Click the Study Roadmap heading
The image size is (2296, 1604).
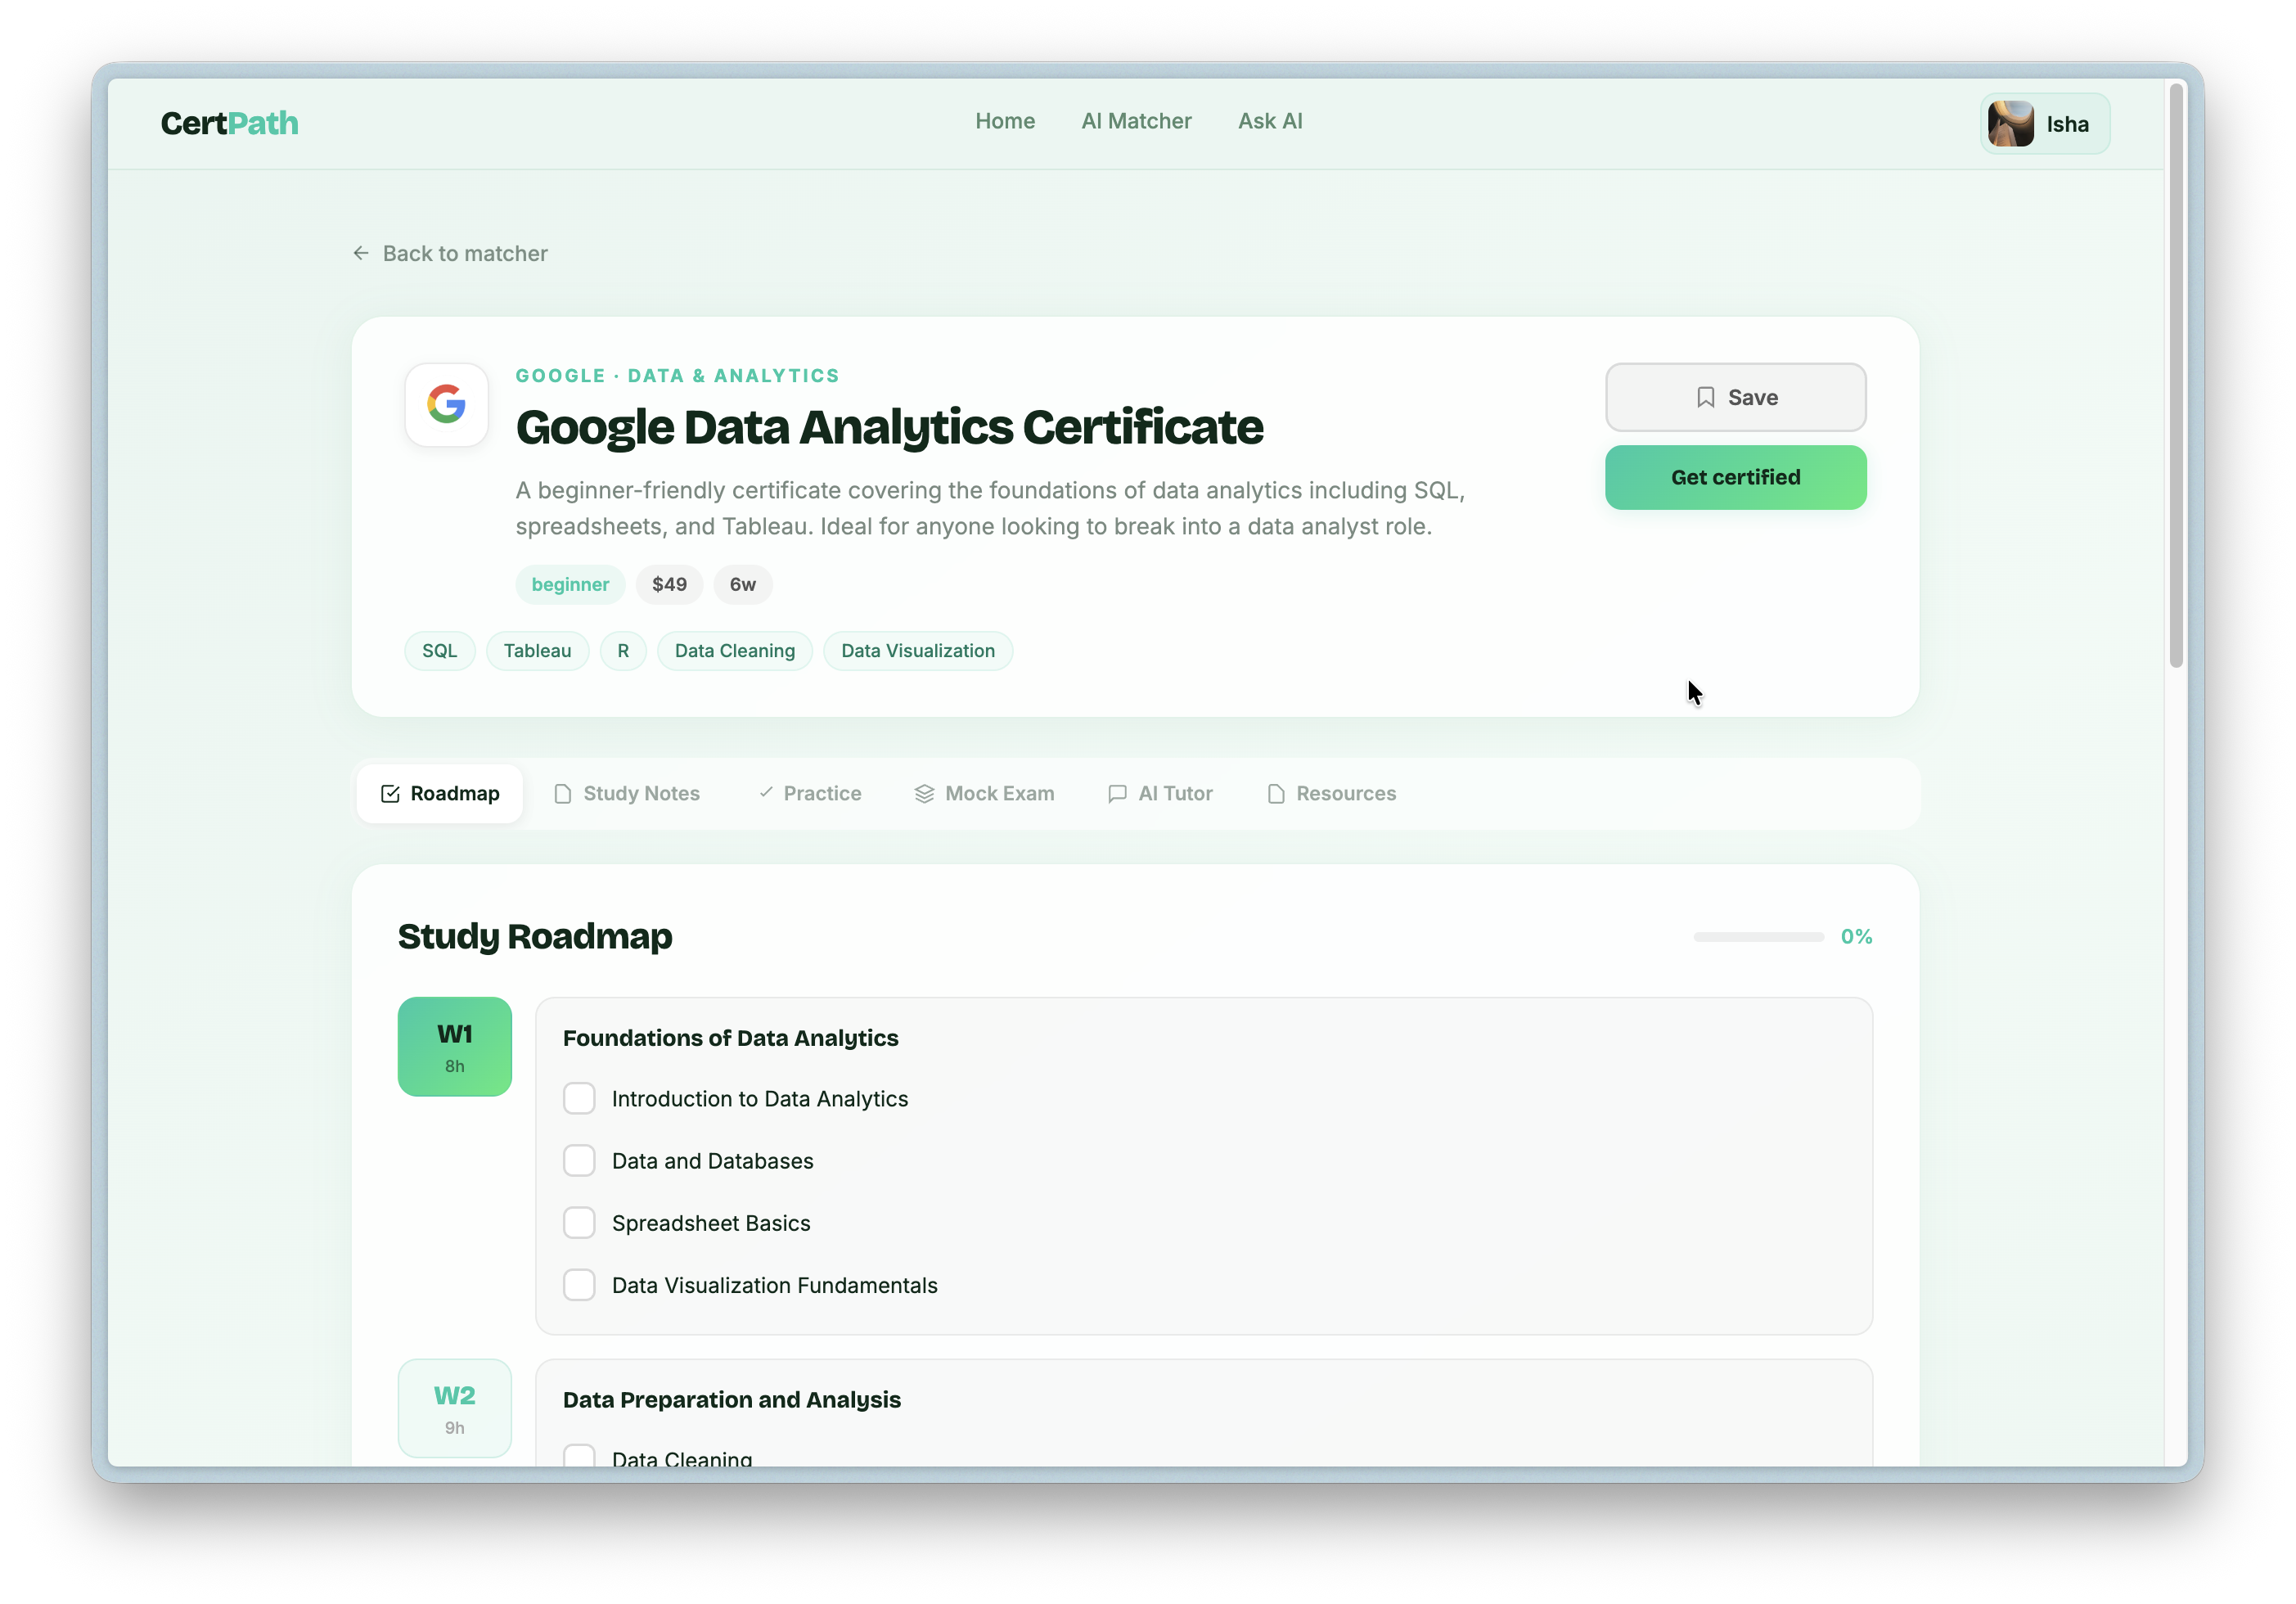point(535,936)
